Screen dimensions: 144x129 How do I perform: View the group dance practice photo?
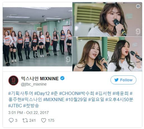coord(37,37)
